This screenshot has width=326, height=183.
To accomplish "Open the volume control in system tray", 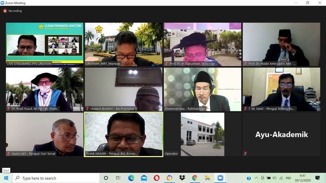I will [x=274, y=178].
